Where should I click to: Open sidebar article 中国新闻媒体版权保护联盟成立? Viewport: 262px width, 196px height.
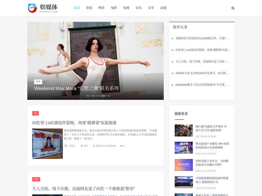pos(212,180)
